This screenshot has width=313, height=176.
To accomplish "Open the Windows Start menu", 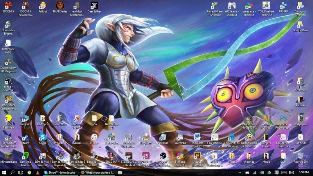I will (x=4, y=172).
